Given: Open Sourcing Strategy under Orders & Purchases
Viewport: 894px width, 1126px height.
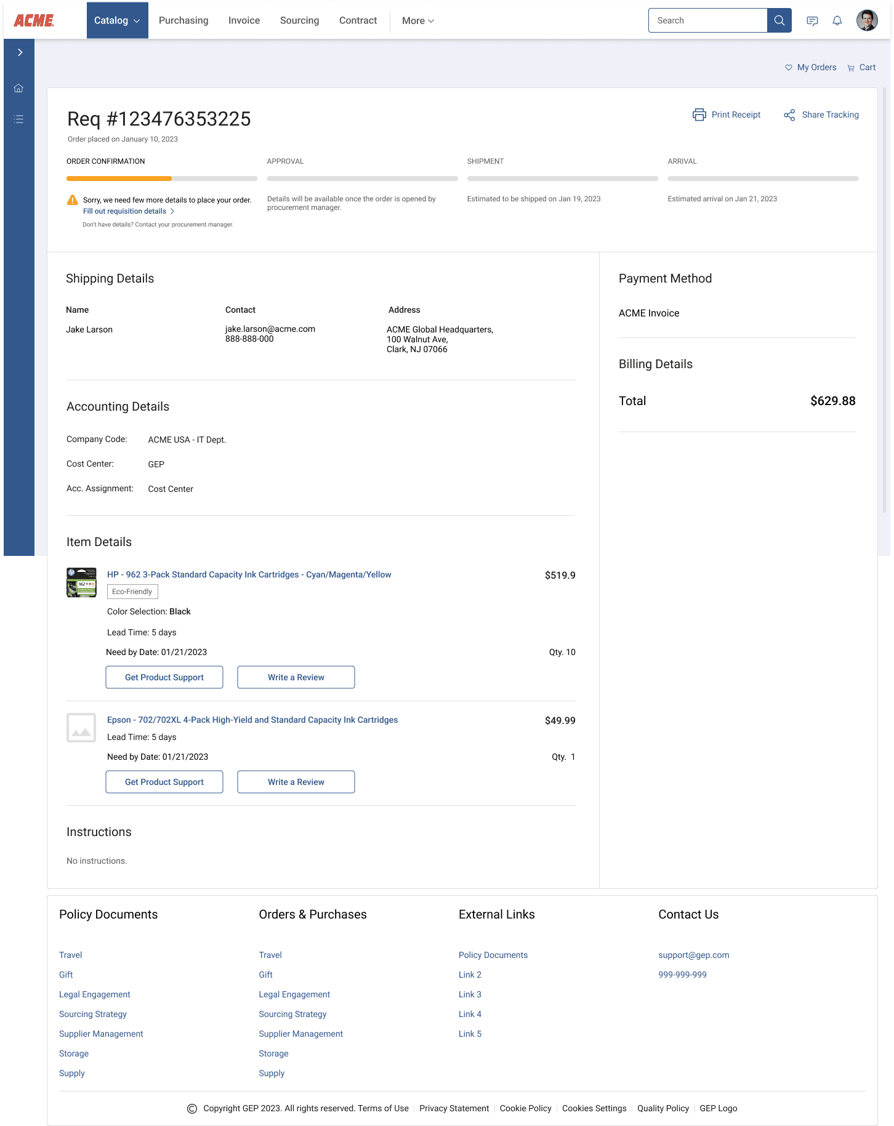Looking at the screenshot, I should [x=292, y=1014].
